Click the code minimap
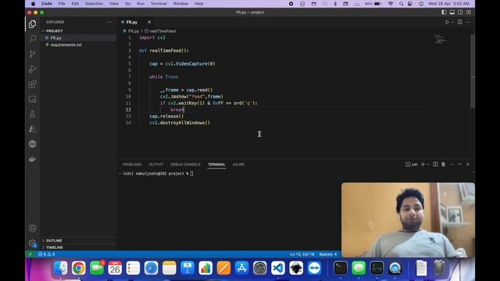 (441, 39)
